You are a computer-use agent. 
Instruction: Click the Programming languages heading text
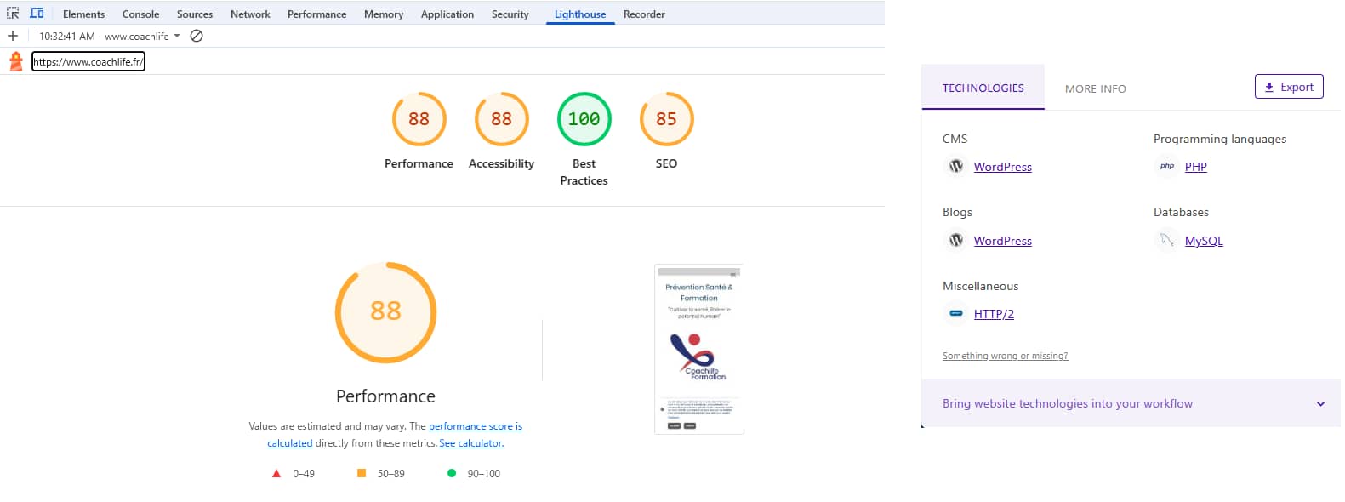pos(1219,139)
